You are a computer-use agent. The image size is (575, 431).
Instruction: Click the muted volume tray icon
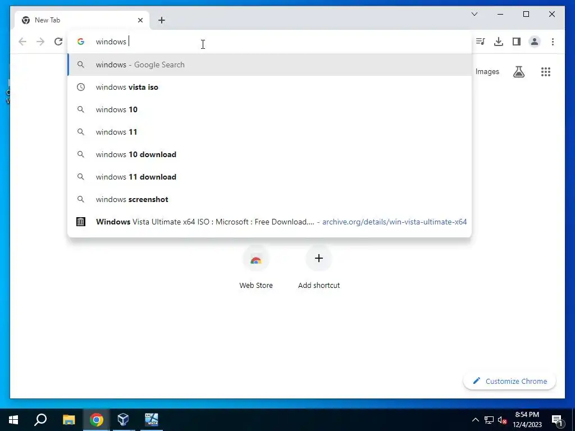pos(502,420)
